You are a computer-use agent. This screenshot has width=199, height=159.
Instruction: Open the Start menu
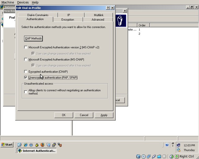click(7, 145)
